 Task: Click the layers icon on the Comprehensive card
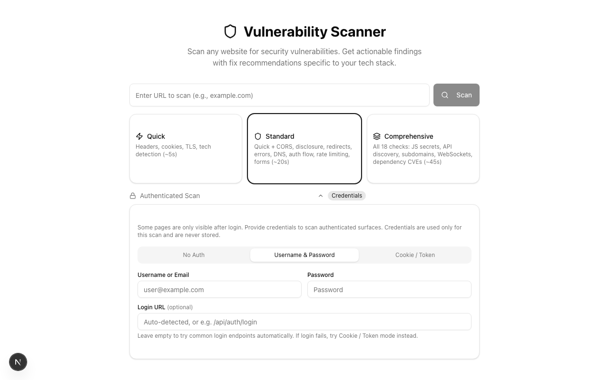377,136
